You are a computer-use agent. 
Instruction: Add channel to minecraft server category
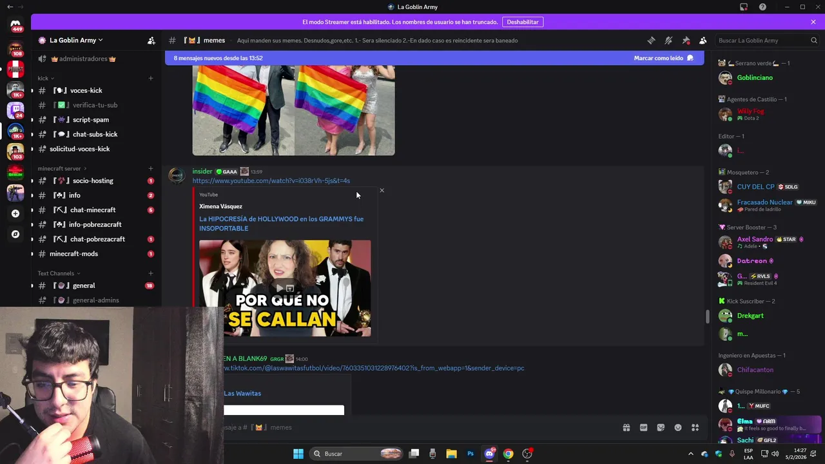pos(151,169)
